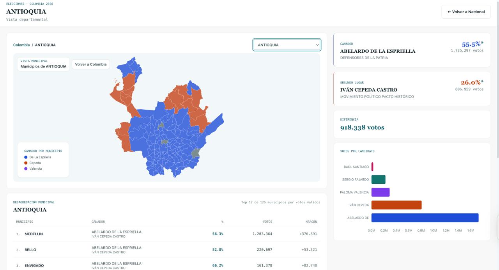Click the 1.203.364 votes cell
The width and height of the screenshot is (499, 270).
point(262,234)
